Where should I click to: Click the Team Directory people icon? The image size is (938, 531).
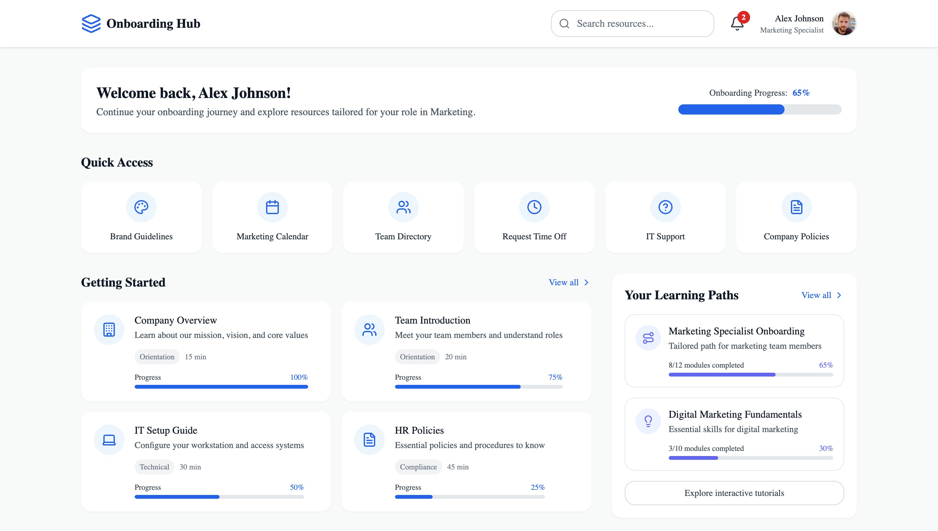point(403,207)
